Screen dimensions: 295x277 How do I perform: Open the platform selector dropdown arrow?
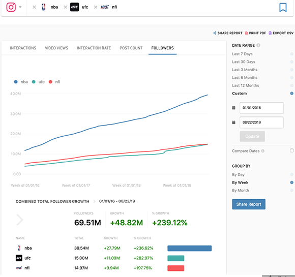click(x=20, y=7)
